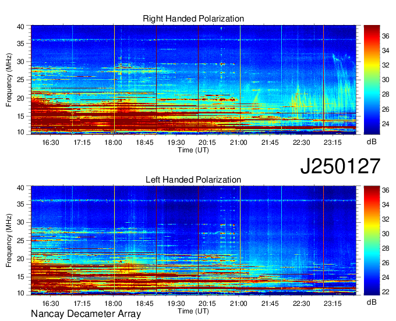
Task: Click the Left Handed spectrogram image
Action: coord(193,241)
